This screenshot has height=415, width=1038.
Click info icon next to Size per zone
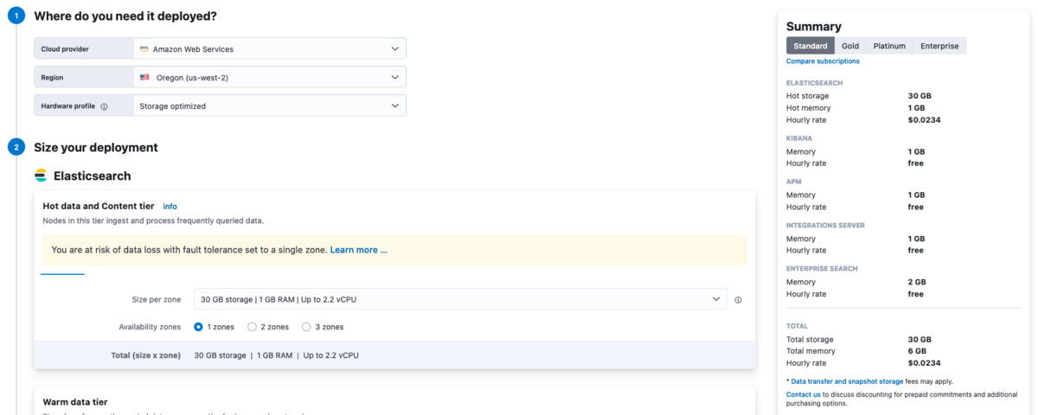[738, 300]
